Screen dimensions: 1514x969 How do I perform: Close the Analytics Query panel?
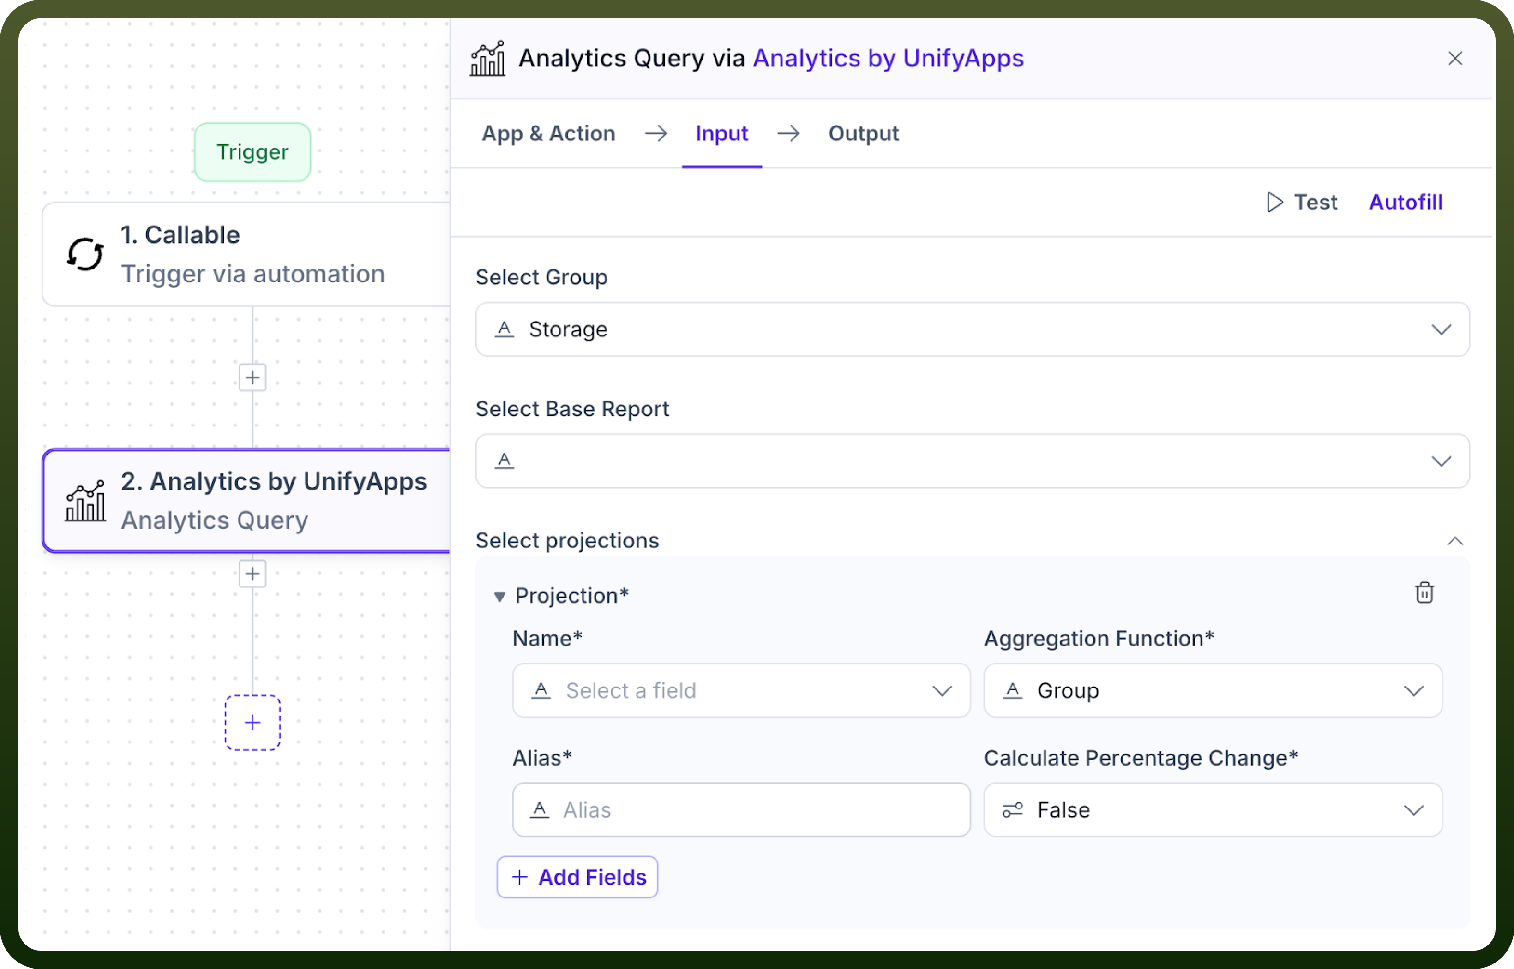(1455, 59)
